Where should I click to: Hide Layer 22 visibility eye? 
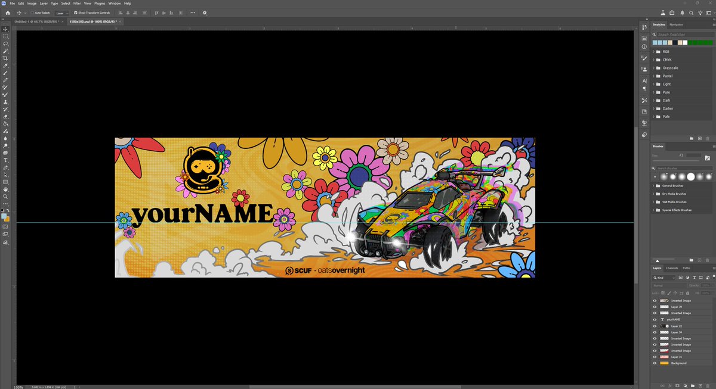[655, 326]
